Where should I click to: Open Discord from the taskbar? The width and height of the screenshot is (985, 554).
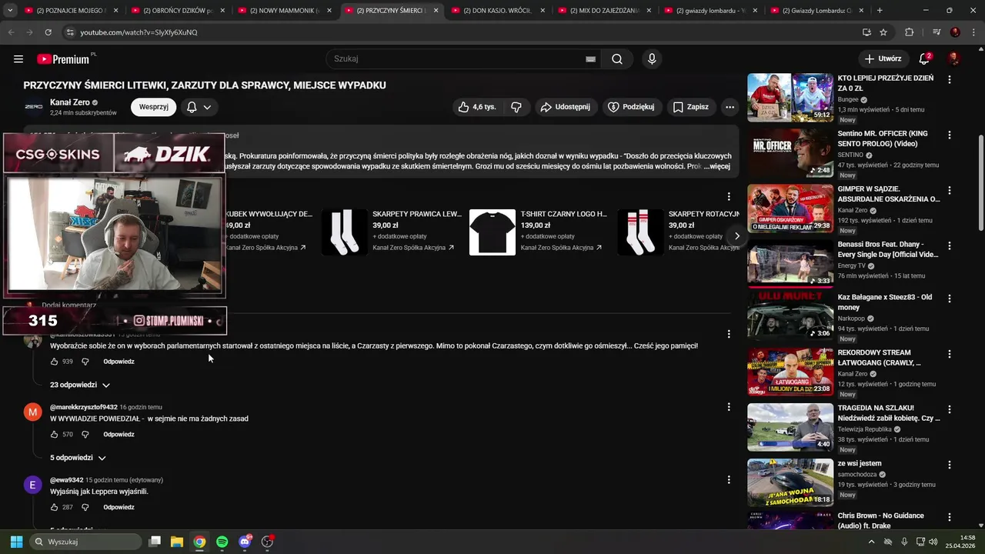tap(245, 542)
